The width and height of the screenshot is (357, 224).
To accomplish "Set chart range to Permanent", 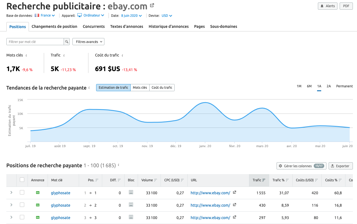I will (344, 86).
